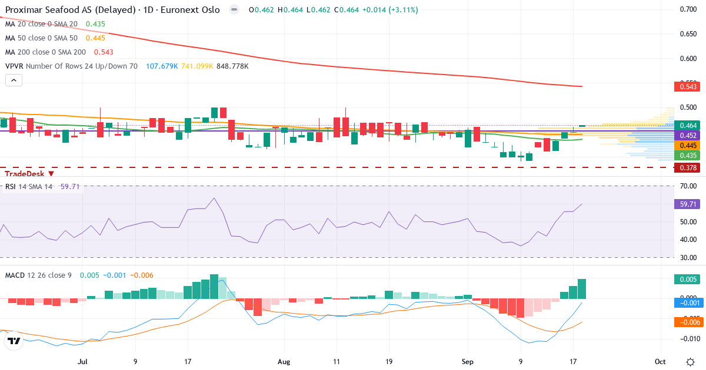The width and height of the screenshot is (706, 370).
Task: Click the 0.464 current price label
Action: [x=688, y=126]
